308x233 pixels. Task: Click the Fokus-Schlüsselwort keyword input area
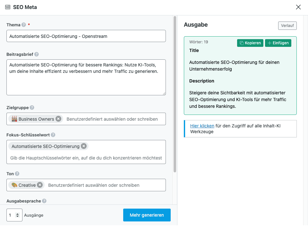(x=86, y=158)
